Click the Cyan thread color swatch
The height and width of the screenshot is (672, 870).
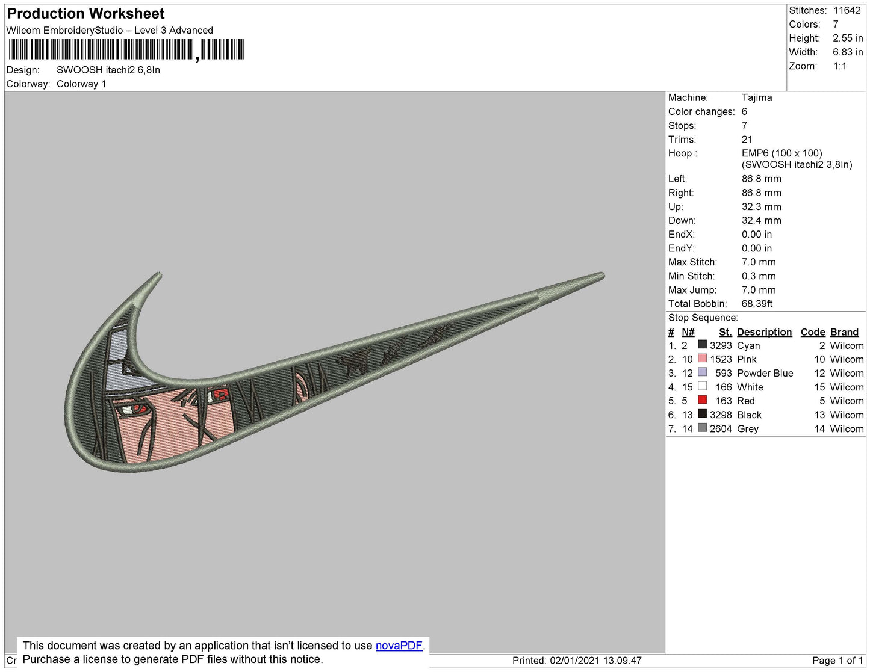pos(702,345)
